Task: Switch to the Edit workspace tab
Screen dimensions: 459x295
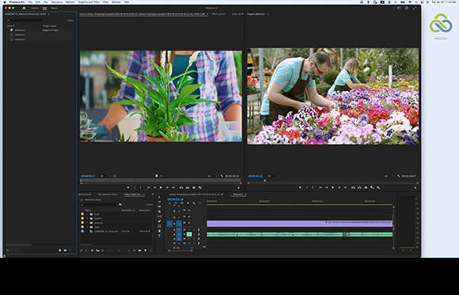Action: point(44,8)
